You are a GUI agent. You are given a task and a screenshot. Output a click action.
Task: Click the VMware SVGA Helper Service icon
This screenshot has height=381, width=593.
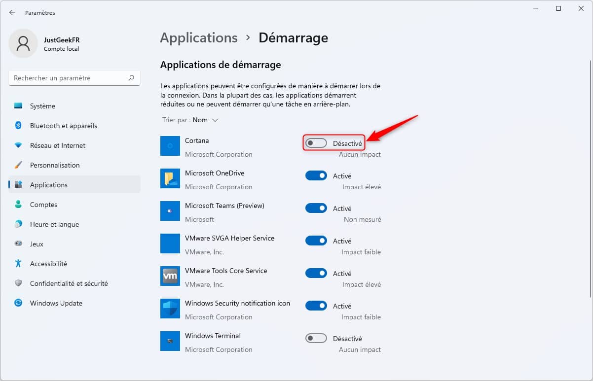pos(170,243)
